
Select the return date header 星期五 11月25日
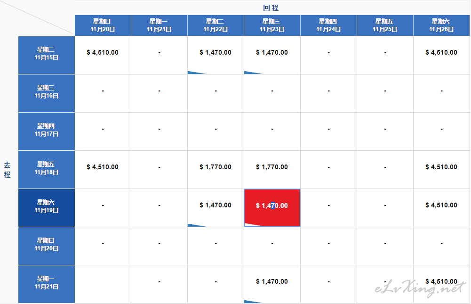385,25
